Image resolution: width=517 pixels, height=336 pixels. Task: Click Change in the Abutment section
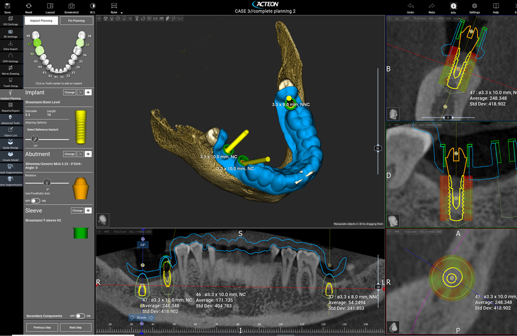pyautogui.click(x=69, y=154)
